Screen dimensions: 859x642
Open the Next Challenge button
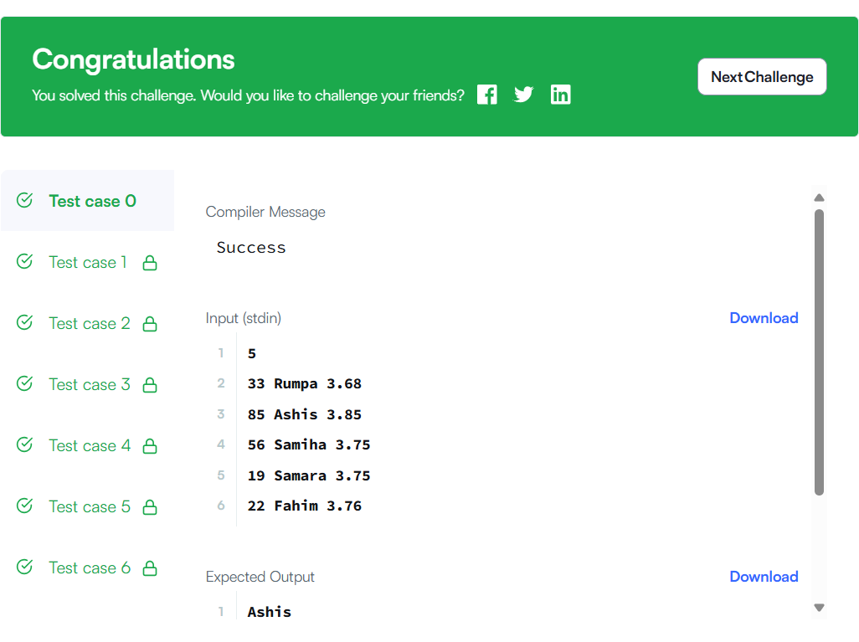tap(762, 77)
